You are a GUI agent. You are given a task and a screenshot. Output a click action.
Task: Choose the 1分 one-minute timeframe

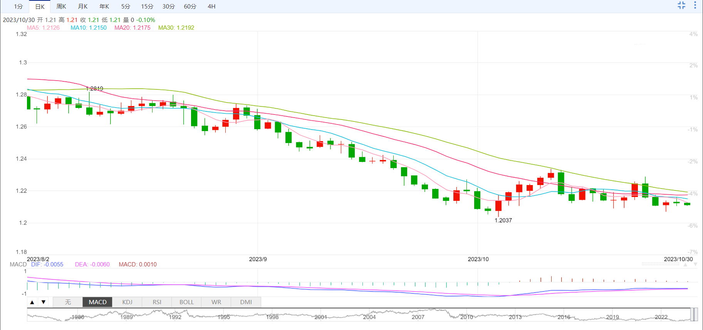pos(18,7)
